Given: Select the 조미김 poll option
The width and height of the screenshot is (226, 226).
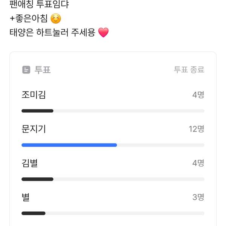Looking at the screenshot, I should click(x=34, y=95).
